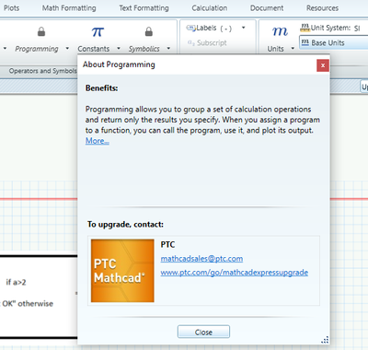This screenshot has height=350, width=368.
Task: Click the Subscript icon
Action: [x=191, y=42]
